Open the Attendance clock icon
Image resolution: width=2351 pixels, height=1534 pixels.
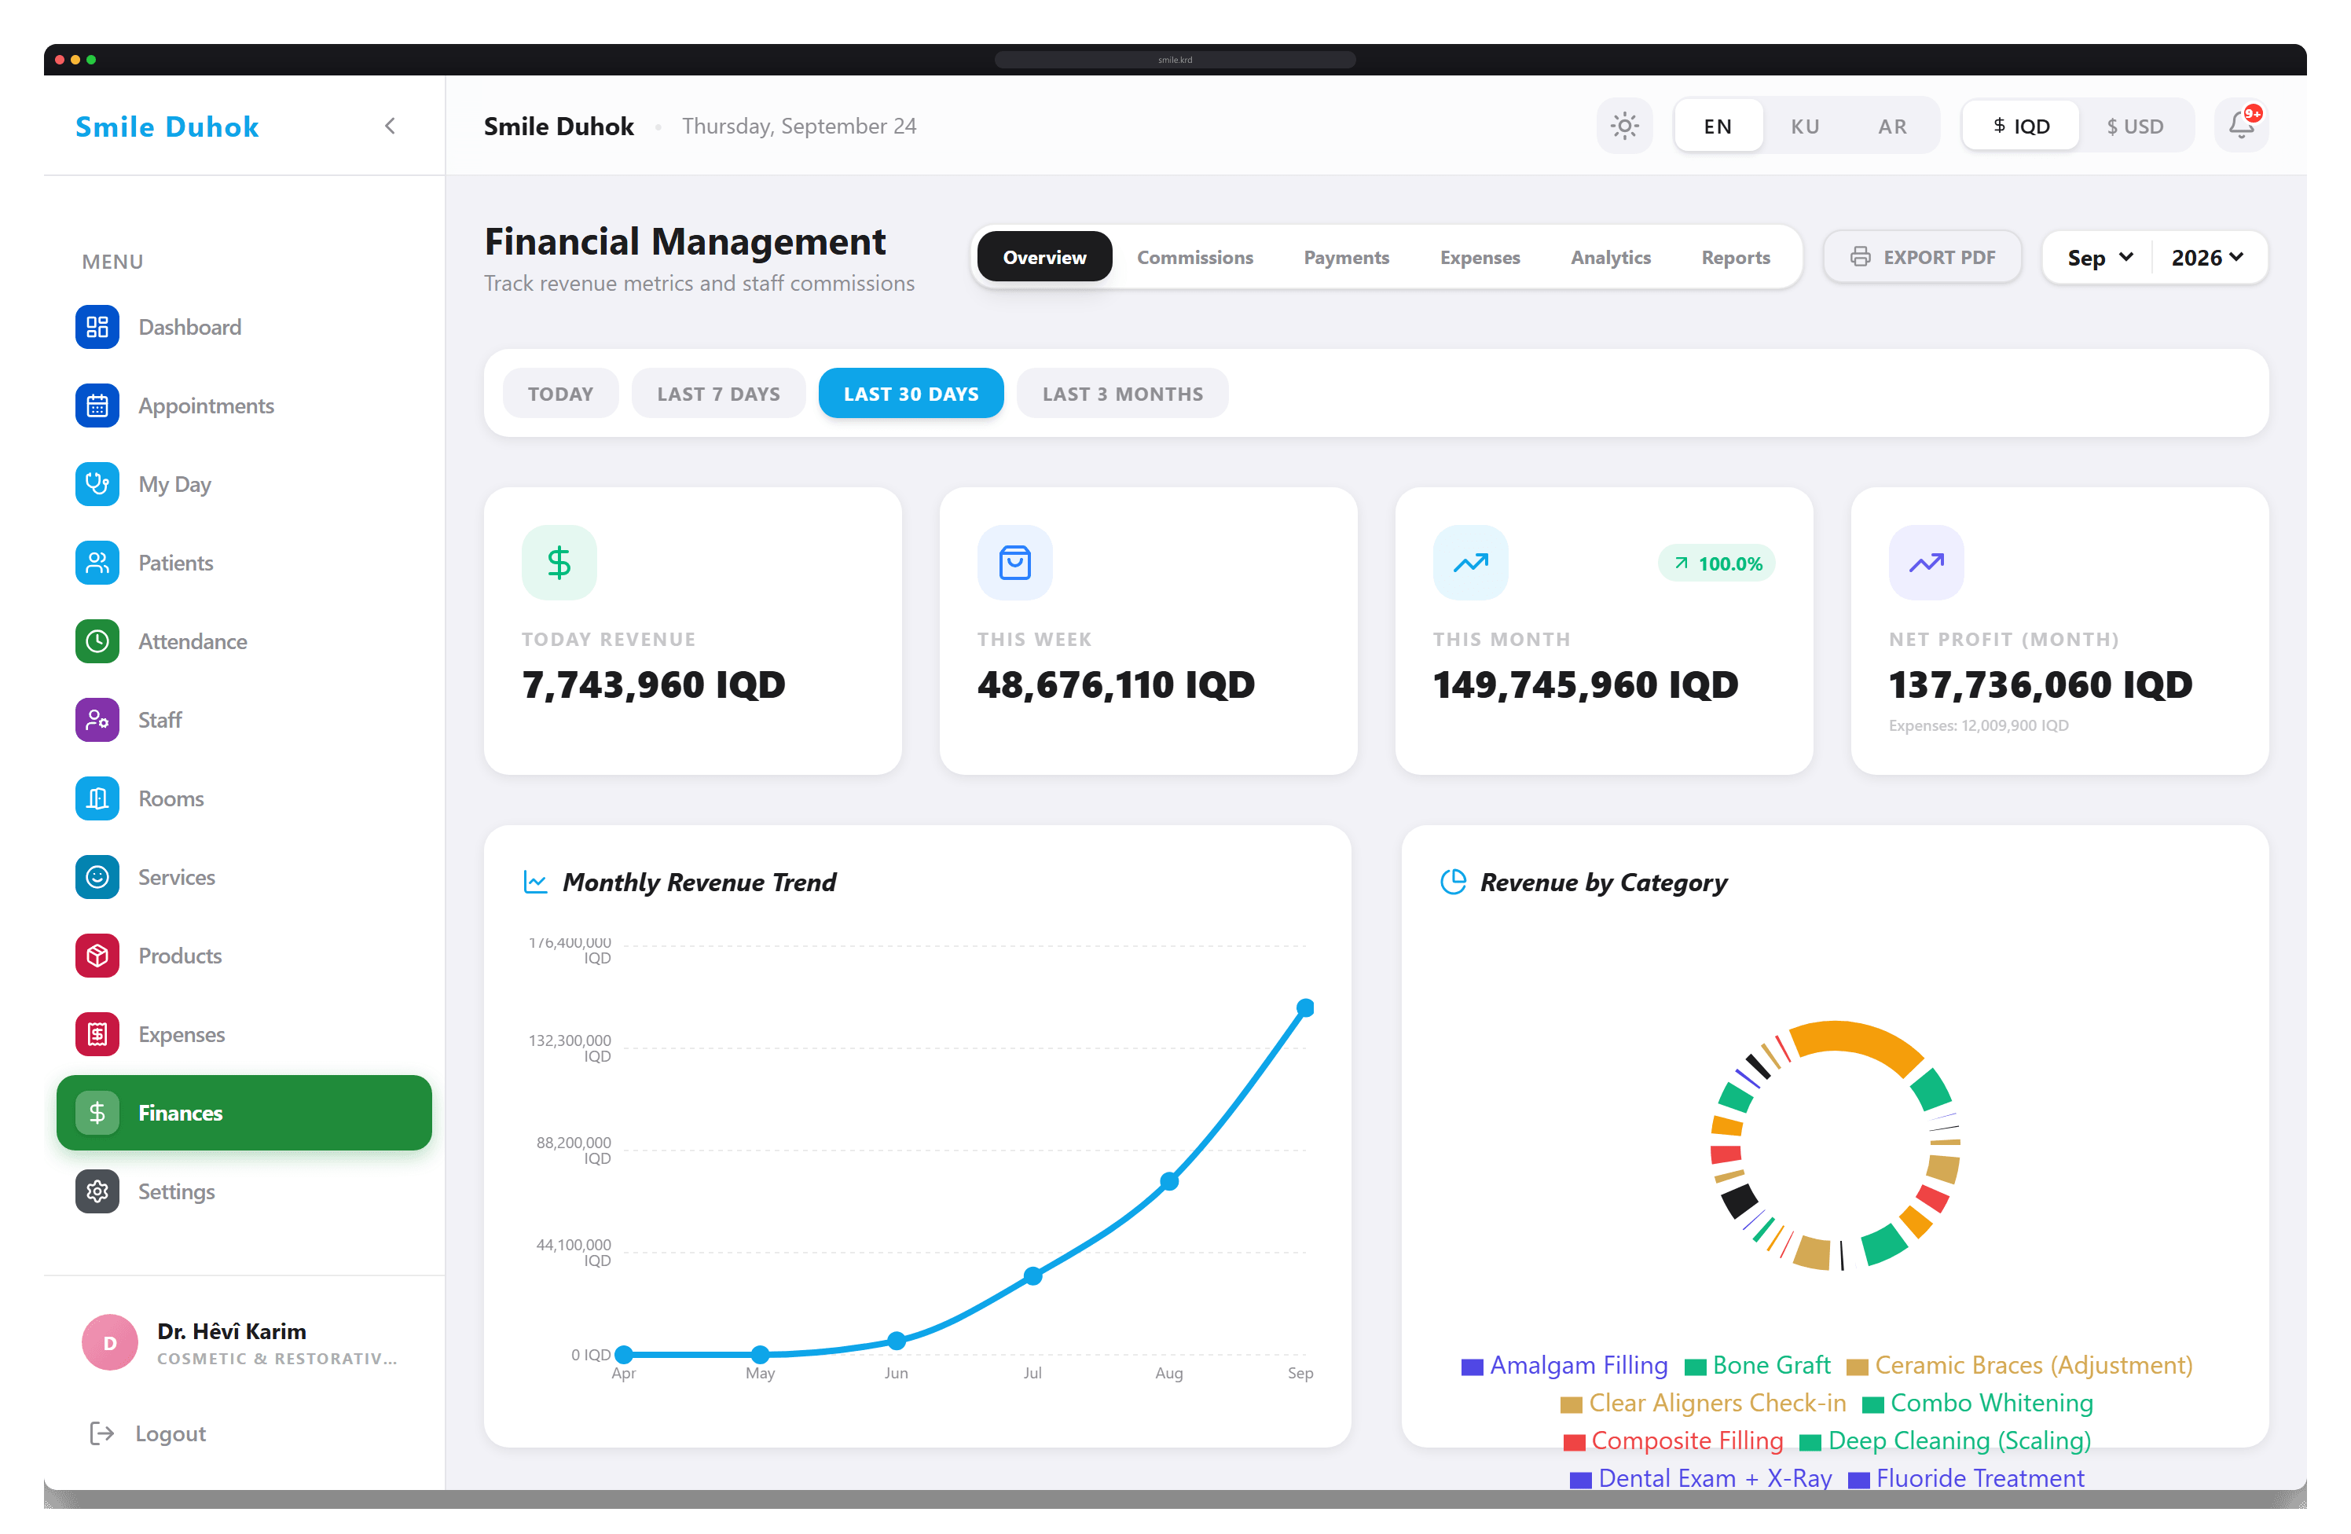click(x=97, y=641)
